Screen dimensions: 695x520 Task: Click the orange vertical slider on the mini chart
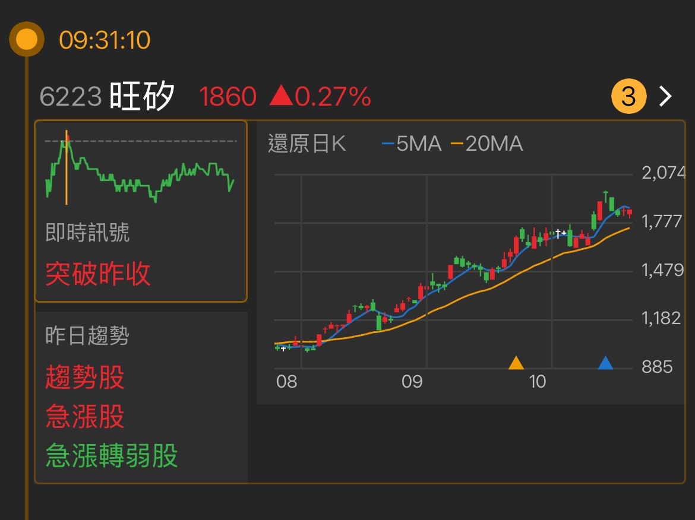(65, 166)
